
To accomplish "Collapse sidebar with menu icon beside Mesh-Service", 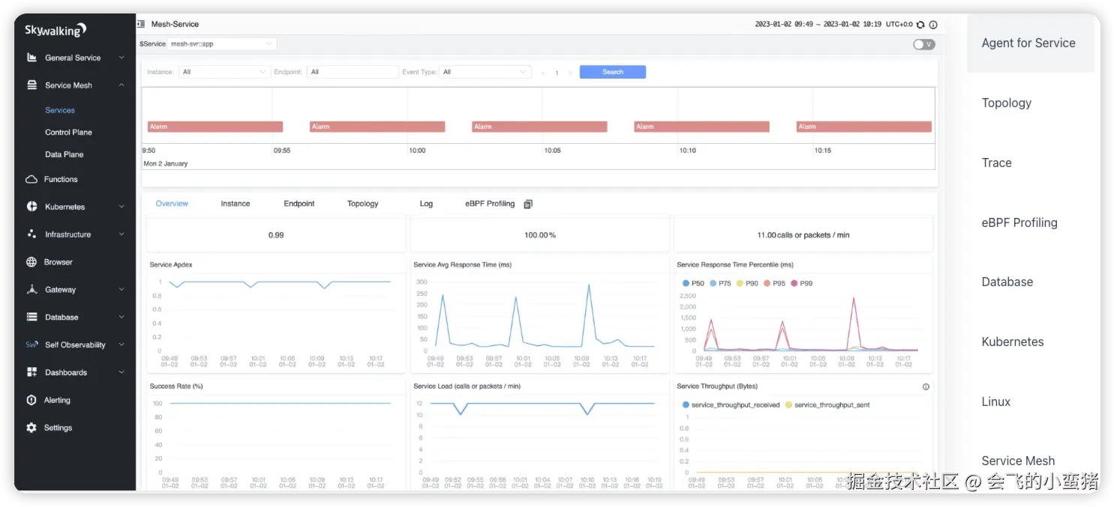I will tap(141, 24).
